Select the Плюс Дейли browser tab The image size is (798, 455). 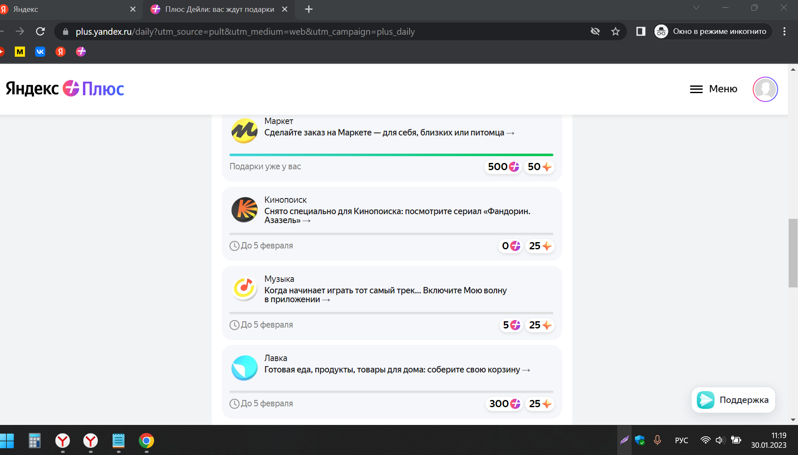(x=219, y=9)
